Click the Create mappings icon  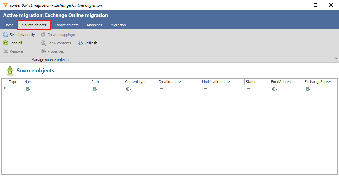click(43, 35)
